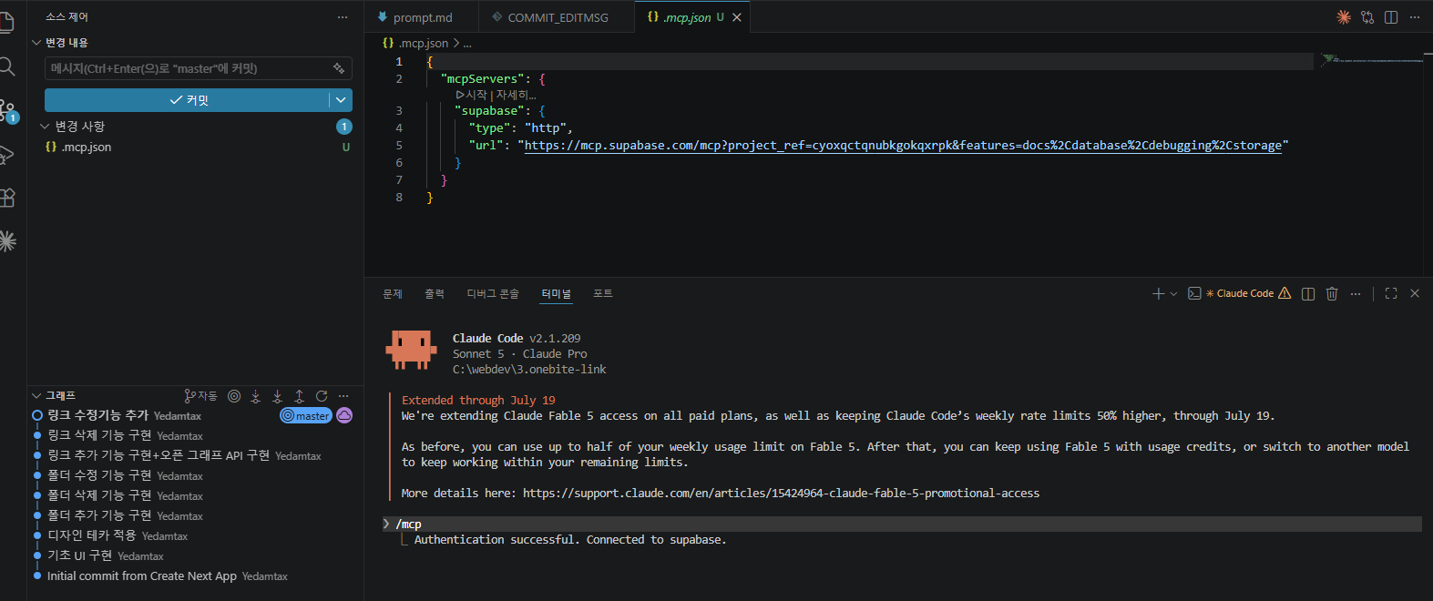Go to current history item target icon
The height and width of the screenshot is (601, 1433).
click(x=234, y=396)
